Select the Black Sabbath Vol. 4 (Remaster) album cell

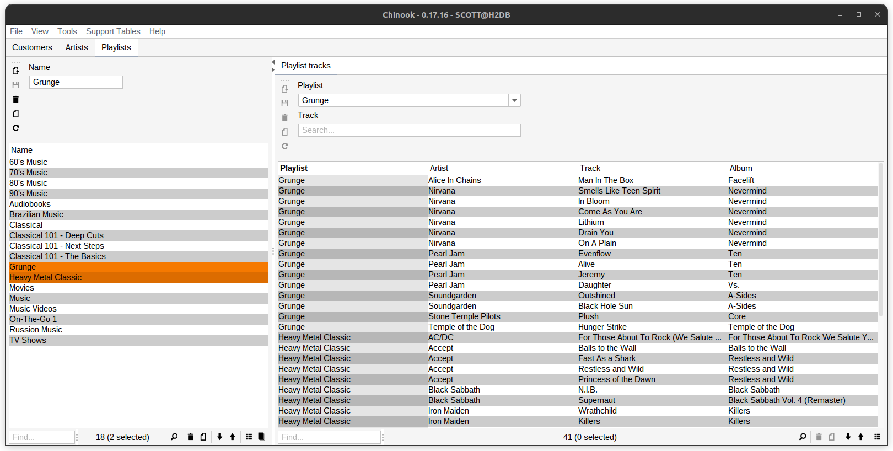tap(803, 400)
